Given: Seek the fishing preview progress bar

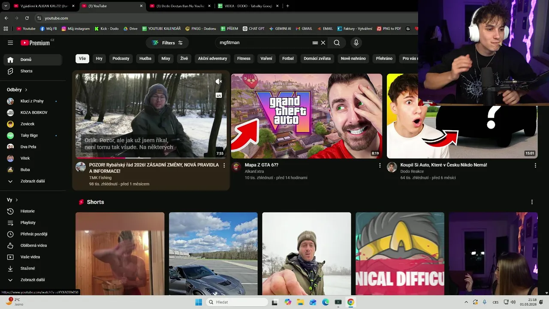Looking at the screenshot, I should click(151, 158).
